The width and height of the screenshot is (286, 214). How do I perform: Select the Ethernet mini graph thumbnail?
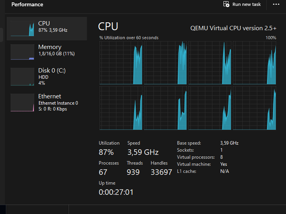[22, 102]
